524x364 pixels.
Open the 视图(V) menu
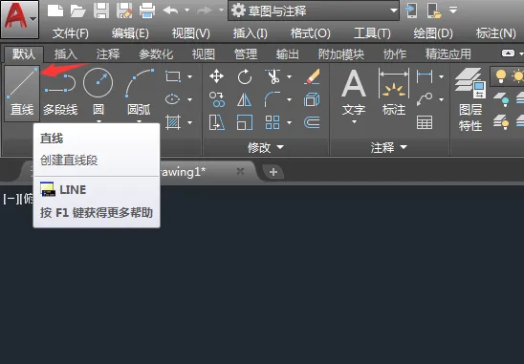[191, 33]
